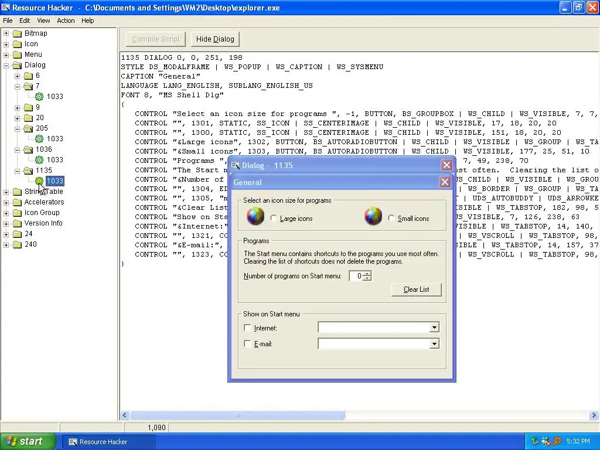Select the Small icons radio button
The height and width of the screenshot is (450, 600).
[391, 218]
